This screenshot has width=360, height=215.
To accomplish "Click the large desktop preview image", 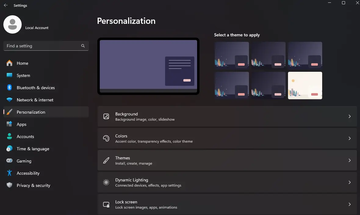I will coord(148,66).
